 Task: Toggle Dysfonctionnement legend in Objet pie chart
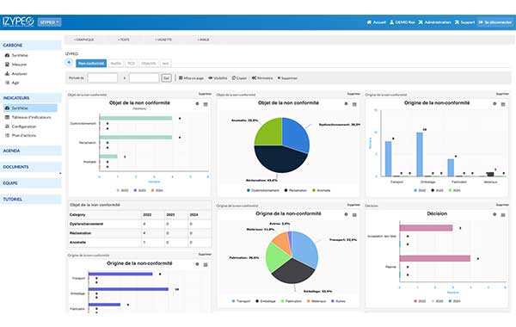pos(262,190)
